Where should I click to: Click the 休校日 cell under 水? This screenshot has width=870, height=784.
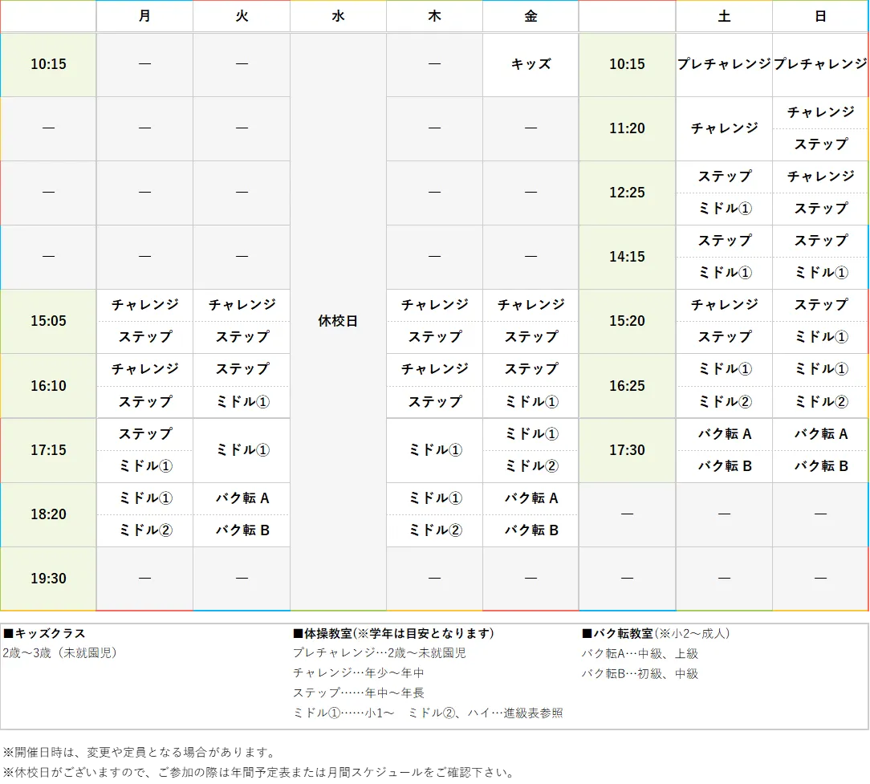point(337,321)
